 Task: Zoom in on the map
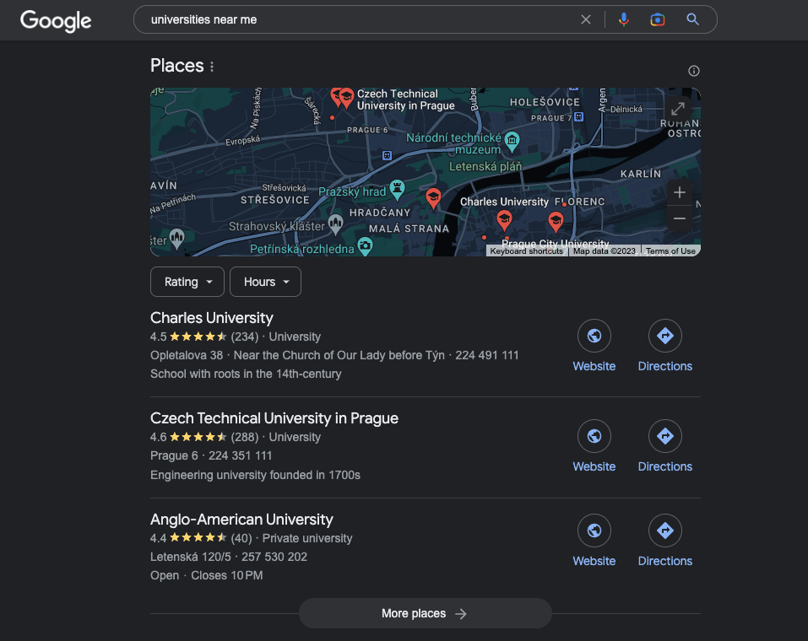[x=679, y=192]
